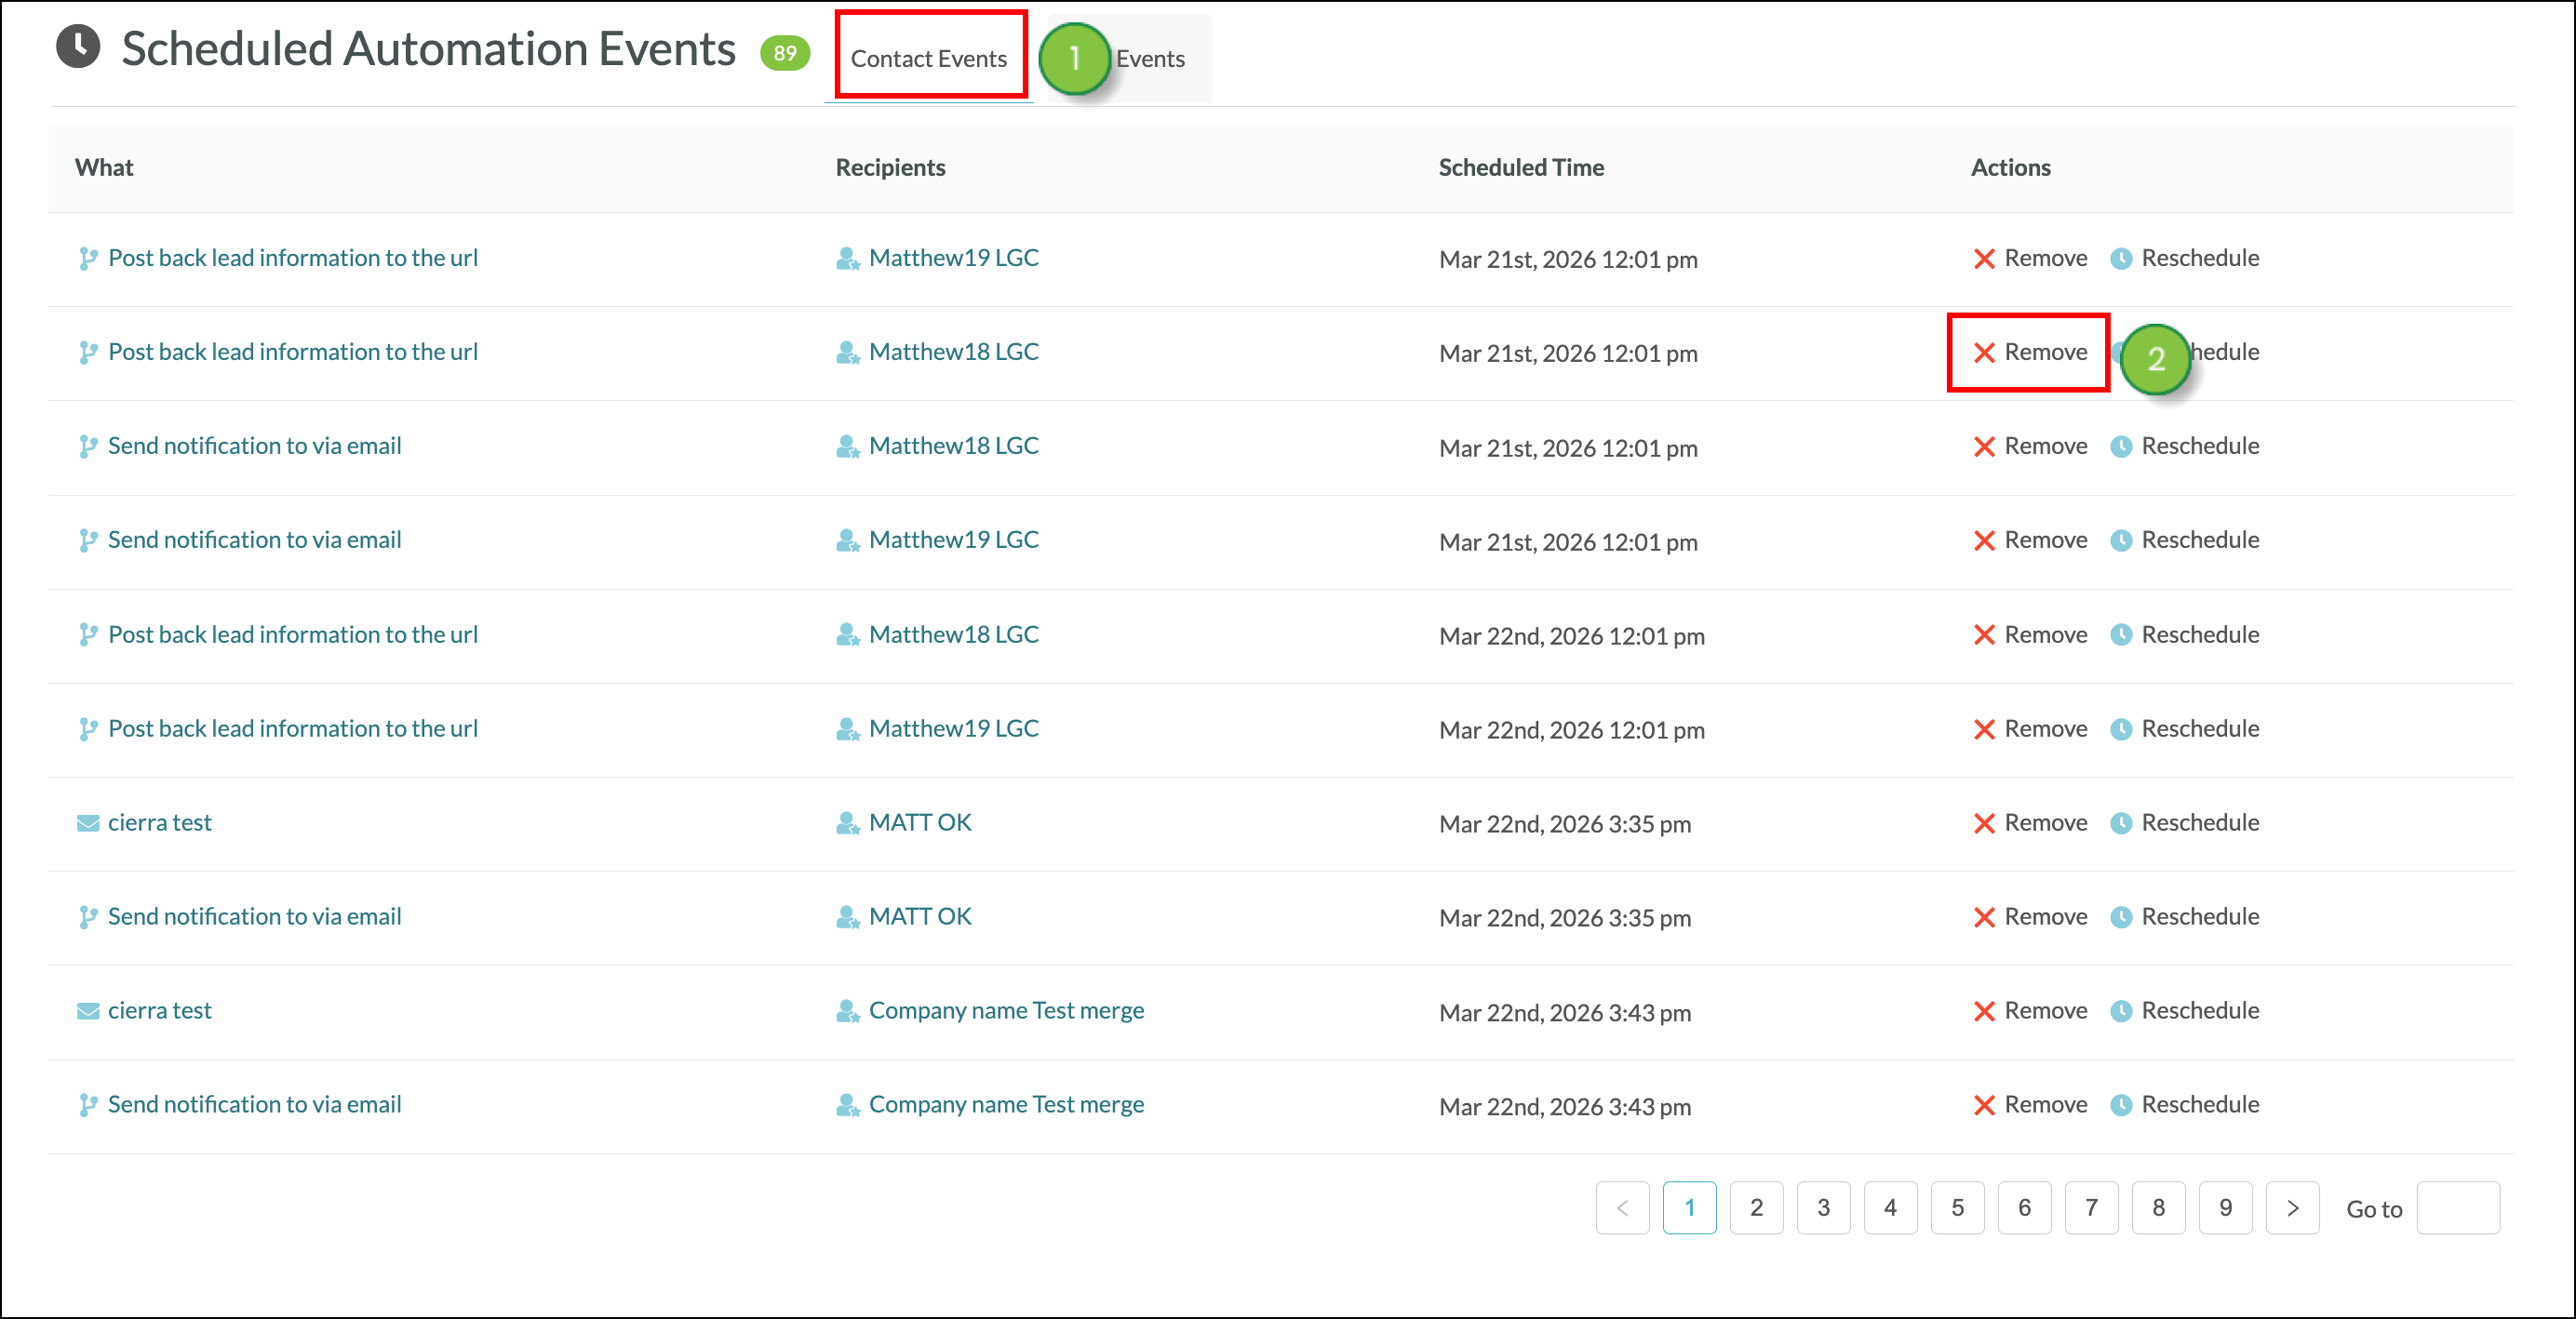This screenshot has width=2576, height=1319.
Task: Click envelope icon next to first cierra test
Action: click(x=88, y=822)
